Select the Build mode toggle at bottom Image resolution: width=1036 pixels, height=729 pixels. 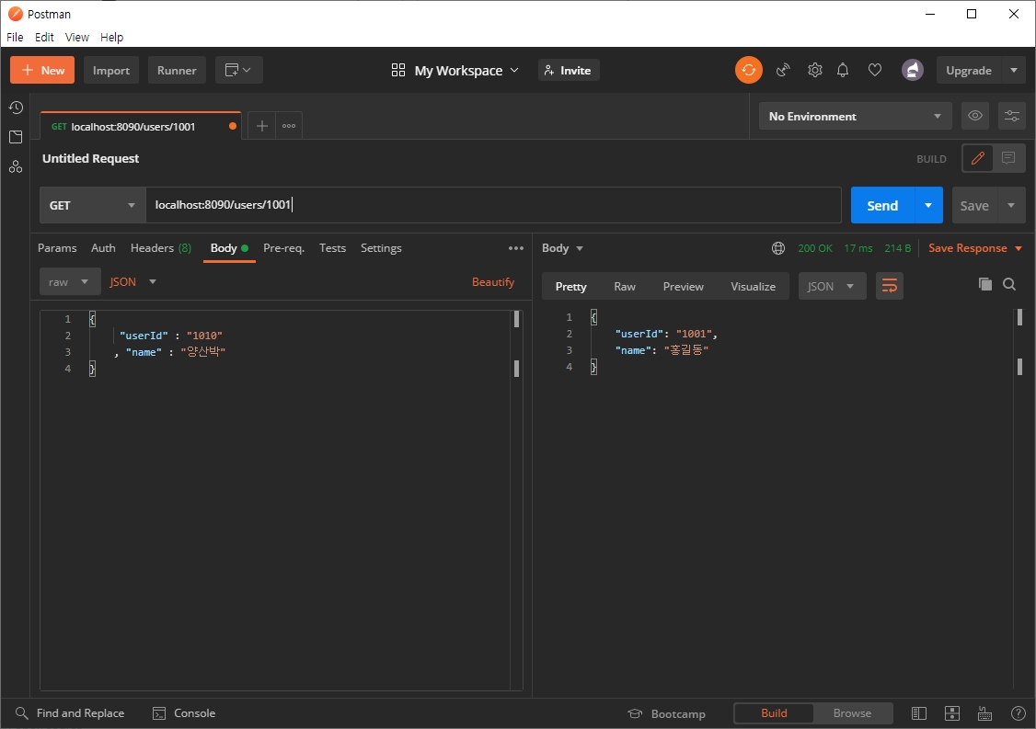click(x=774, y=713)
